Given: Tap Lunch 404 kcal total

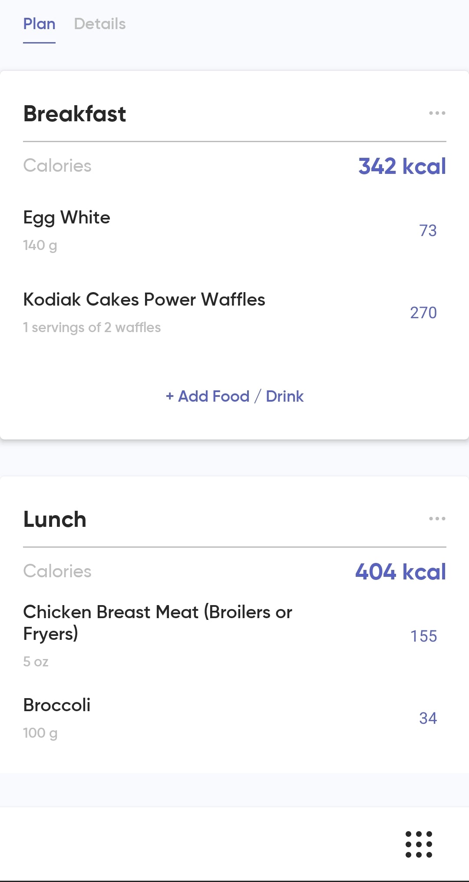Looking at the screenshot, I should [400, 572].
